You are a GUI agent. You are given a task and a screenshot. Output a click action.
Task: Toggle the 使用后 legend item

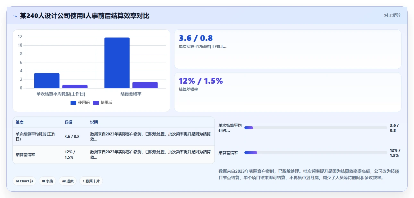(103, 103)
